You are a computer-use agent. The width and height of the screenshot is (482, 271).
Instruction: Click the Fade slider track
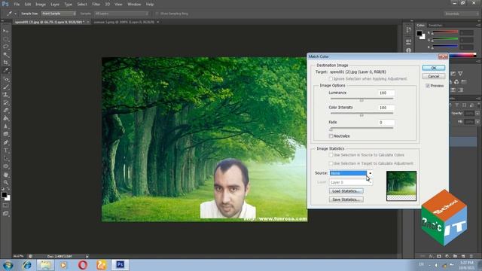coord(361,128)
